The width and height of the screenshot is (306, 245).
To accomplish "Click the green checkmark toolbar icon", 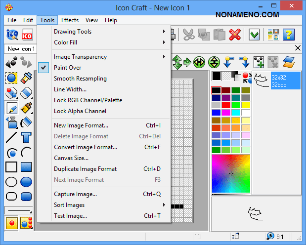I will [x=254, y=35].
